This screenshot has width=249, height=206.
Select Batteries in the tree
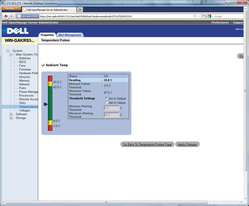(25, 58)
